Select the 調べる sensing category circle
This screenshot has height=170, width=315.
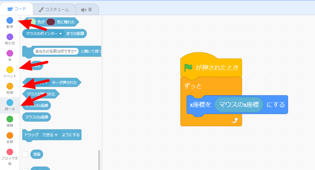(10, 103)
